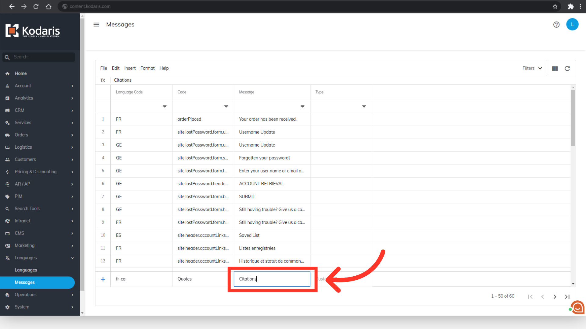Go to the Home sidebar link
586x329 pixels.
(20, 73)
